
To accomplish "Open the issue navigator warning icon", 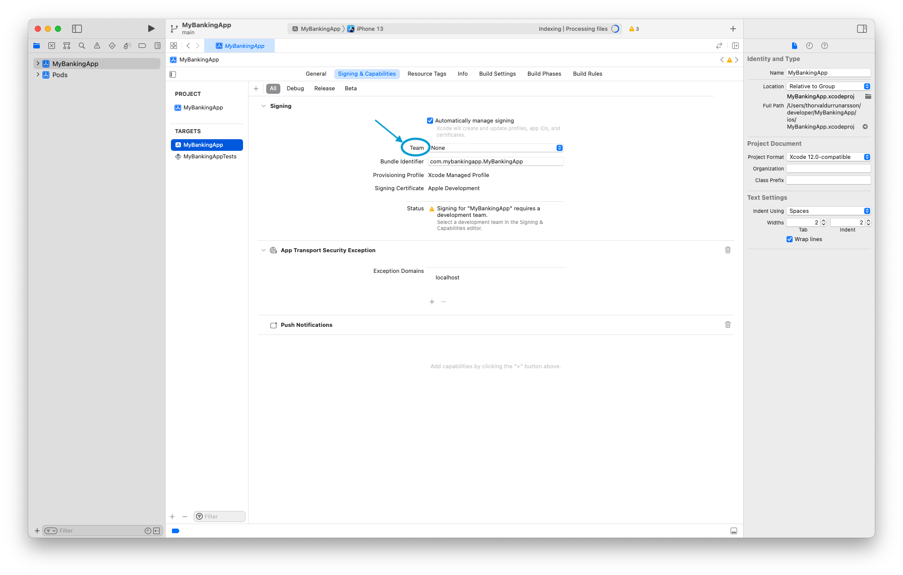I will (x=97, y=46).
